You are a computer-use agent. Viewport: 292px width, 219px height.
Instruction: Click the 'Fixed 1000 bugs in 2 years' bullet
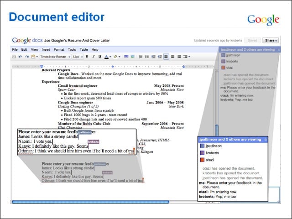[95, 115]
